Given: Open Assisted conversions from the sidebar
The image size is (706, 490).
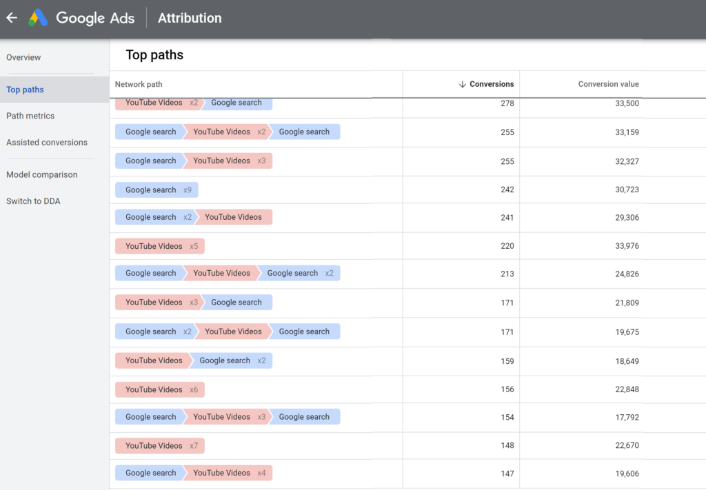Looking at the screenshot, I should pos(47,142).
